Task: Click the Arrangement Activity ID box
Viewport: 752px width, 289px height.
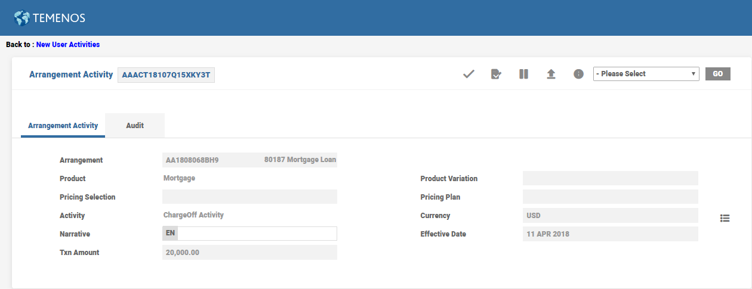Action: pyautogui.click(x=166, y=75)
